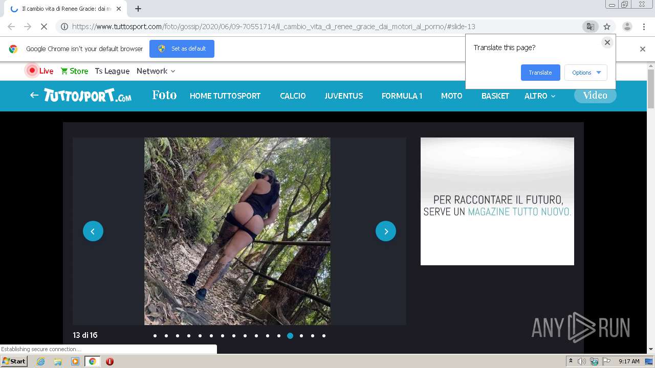Open a new browser tab
Image resolution: width=655 pixels, height=368 pixels.
(x=138, y=9)
